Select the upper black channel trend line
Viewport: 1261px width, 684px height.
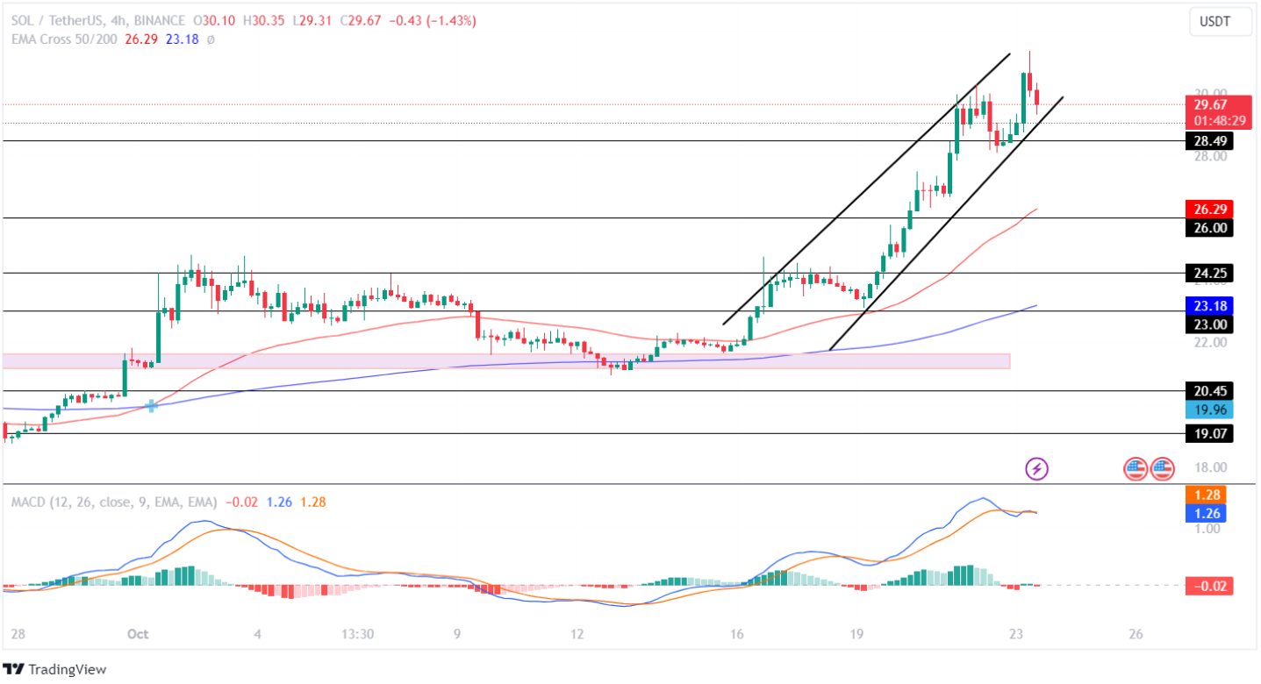866,189
